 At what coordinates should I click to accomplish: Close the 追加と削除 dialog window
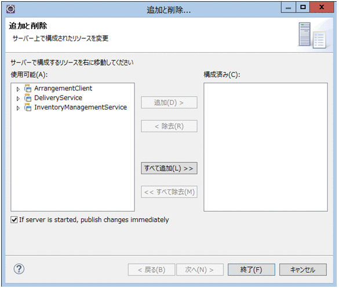tap(322, 8)
